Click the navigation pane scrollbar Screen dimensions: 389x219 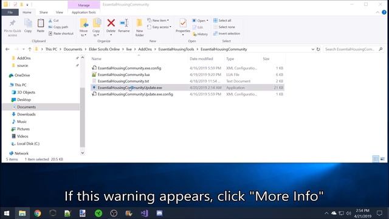point(83,117)
